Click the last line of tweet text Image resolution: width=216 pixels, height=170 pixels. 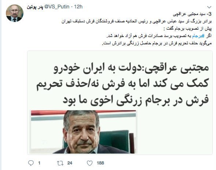[157, 44]
